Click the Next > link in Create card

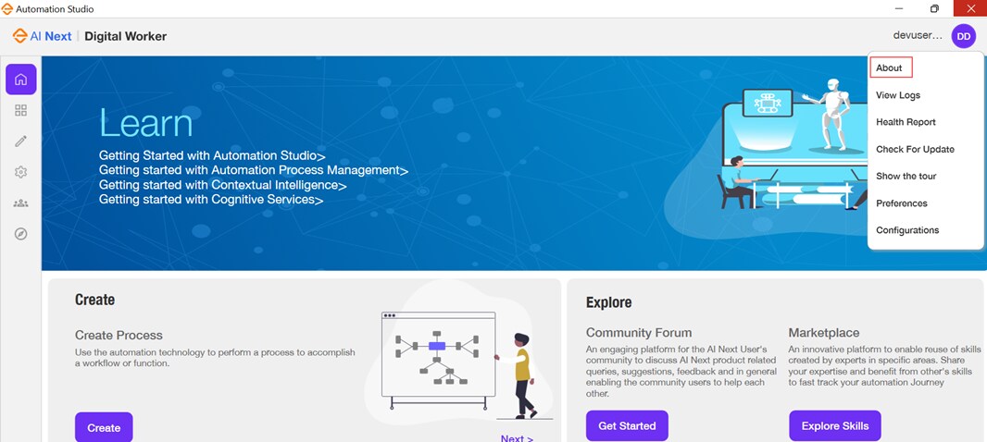(517, 438)
